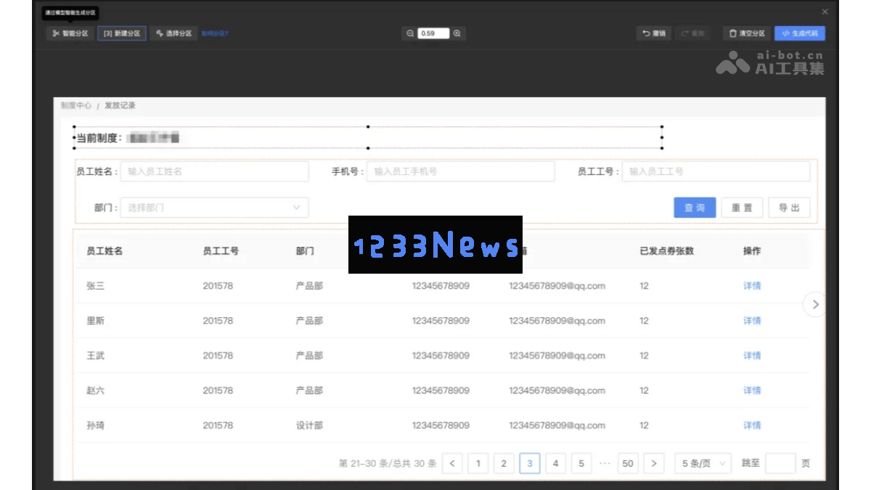Screen dimensions: 871x490
Task: Click the 里斯 name cell
Action: point(95,321)
